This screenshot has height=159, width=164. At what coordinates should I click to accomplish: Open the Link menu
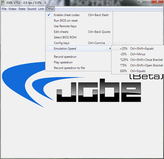coord(41,9)
